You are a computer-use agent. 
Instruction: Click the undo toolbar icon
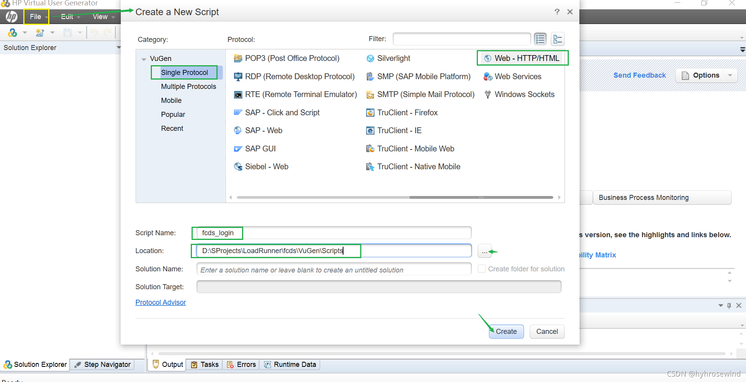point(94,33)
